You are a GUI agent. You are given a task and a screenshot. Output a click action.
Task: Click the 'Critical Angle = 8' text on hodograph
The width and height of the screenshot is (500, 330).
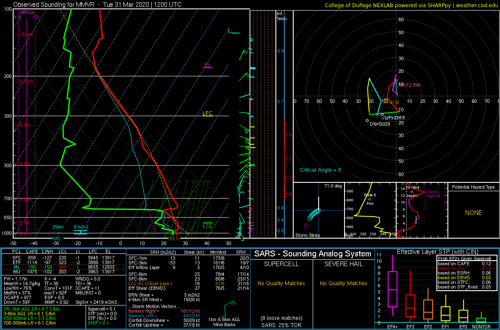tap(320, 170)
